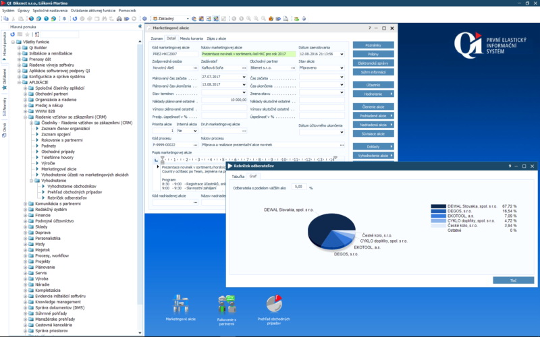
Task: Open Dátum účtovného ukončenia dropdown
Action: [x=342, y=132]
